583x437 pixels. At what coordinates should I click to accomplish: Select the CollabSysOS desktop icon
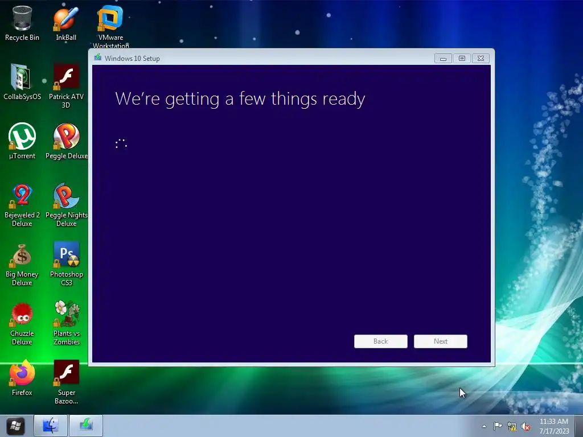22,82
